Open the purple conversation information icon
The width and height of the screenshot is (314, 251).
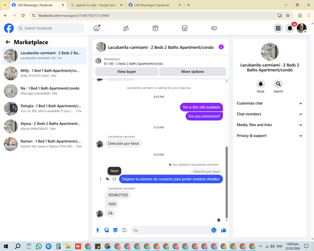click(221, 47)
